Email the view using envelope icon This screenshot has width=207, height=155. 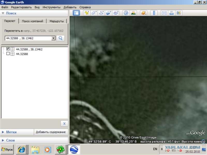click(x=164, y=13)
